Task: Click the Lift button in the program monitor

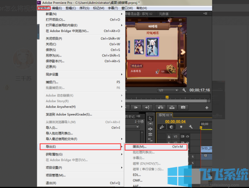Action: 159,107
